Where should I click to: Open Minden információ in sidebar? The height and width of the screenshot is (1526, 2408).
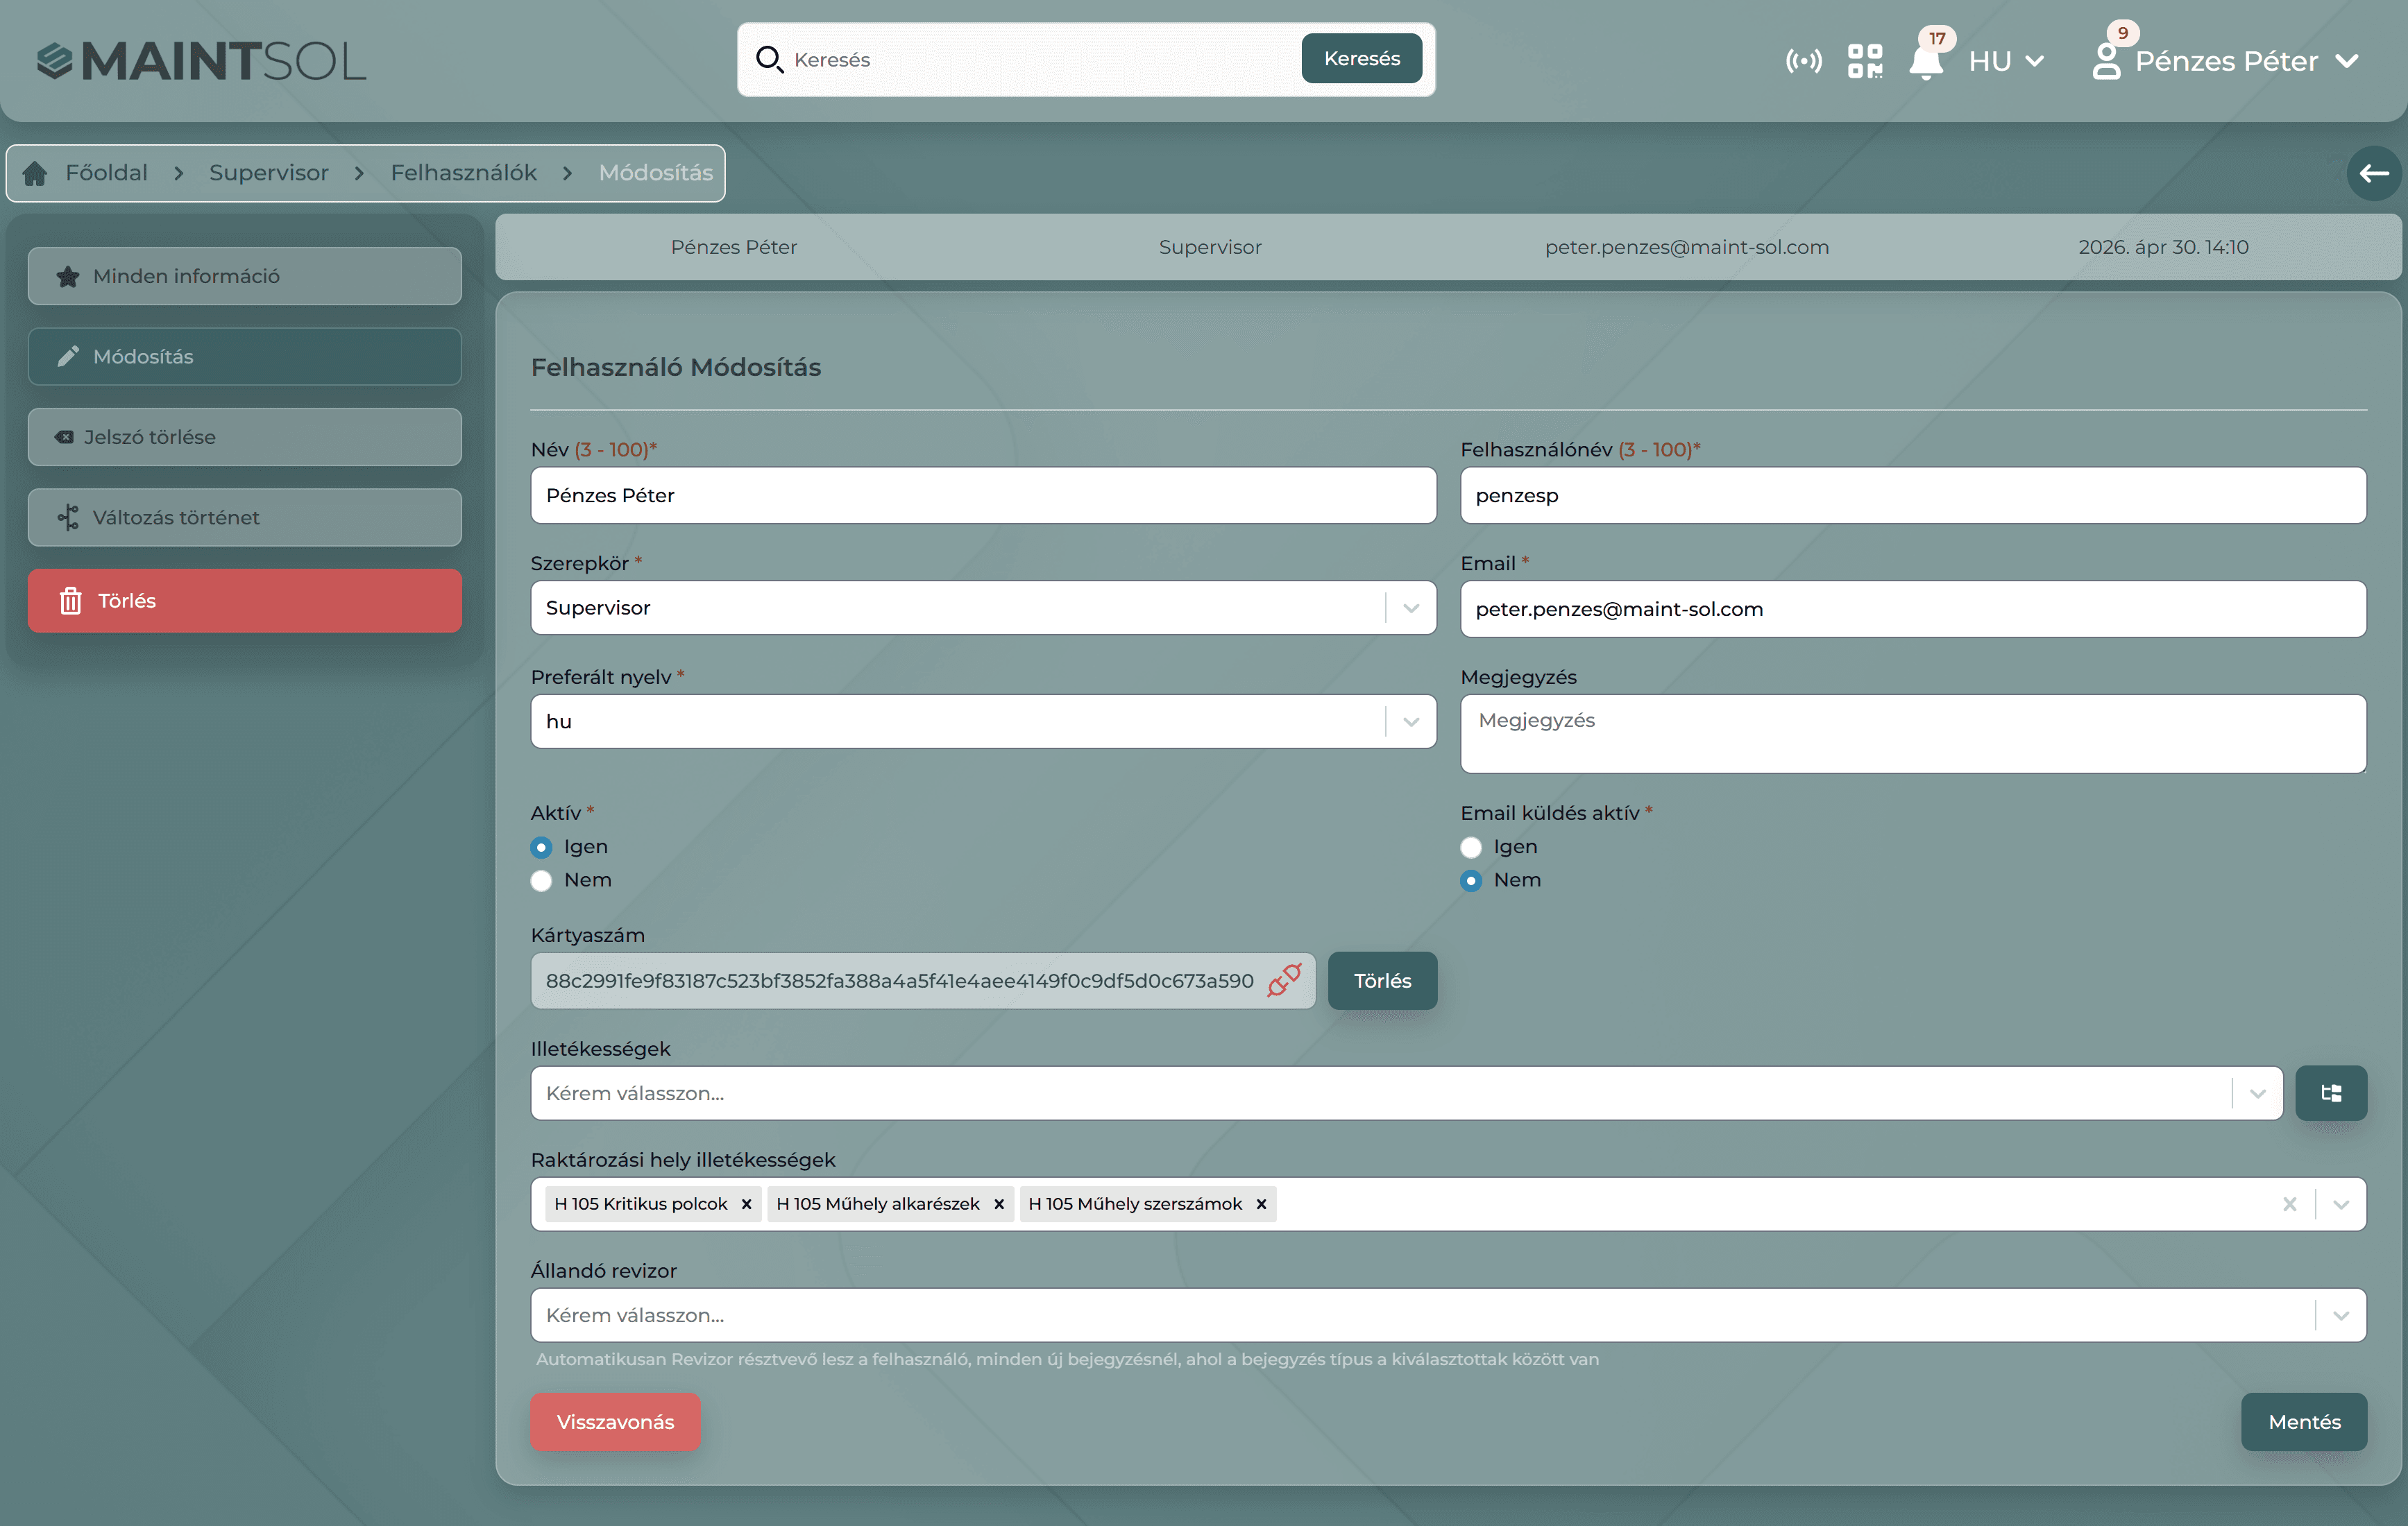tap(245, 276)
